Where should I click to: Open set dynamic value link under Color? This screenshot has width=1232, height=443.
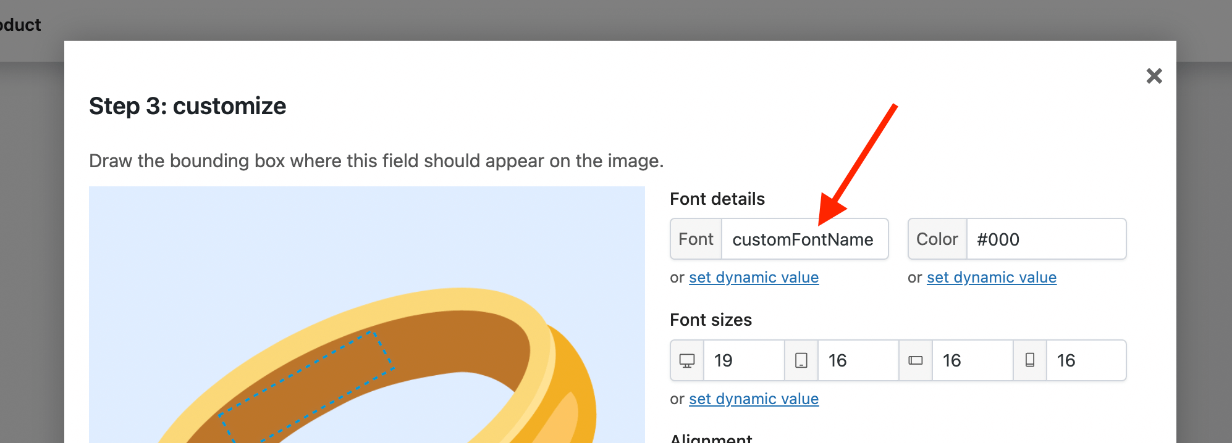992,278
